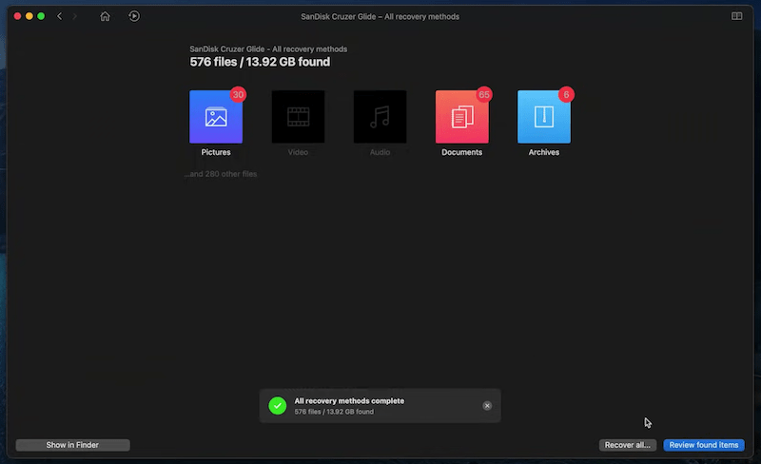Dismiss the recovery complete notification
This screenshot has width=761, height=464.
487,406
